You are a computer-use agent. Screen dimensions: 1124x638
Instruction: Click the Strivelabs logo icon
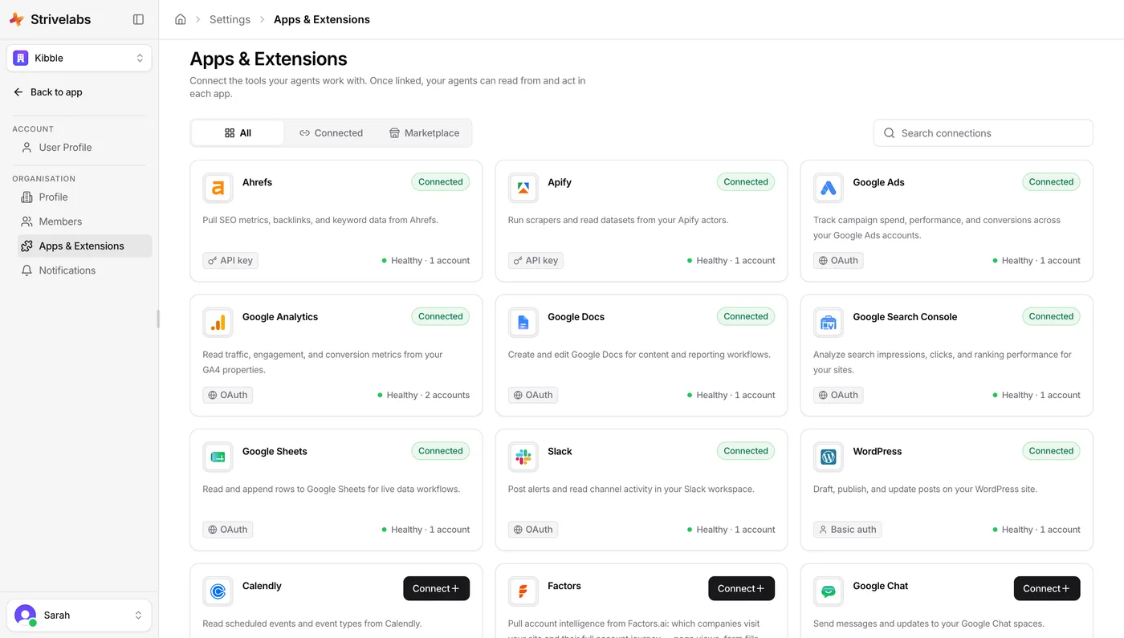[16, 19]
